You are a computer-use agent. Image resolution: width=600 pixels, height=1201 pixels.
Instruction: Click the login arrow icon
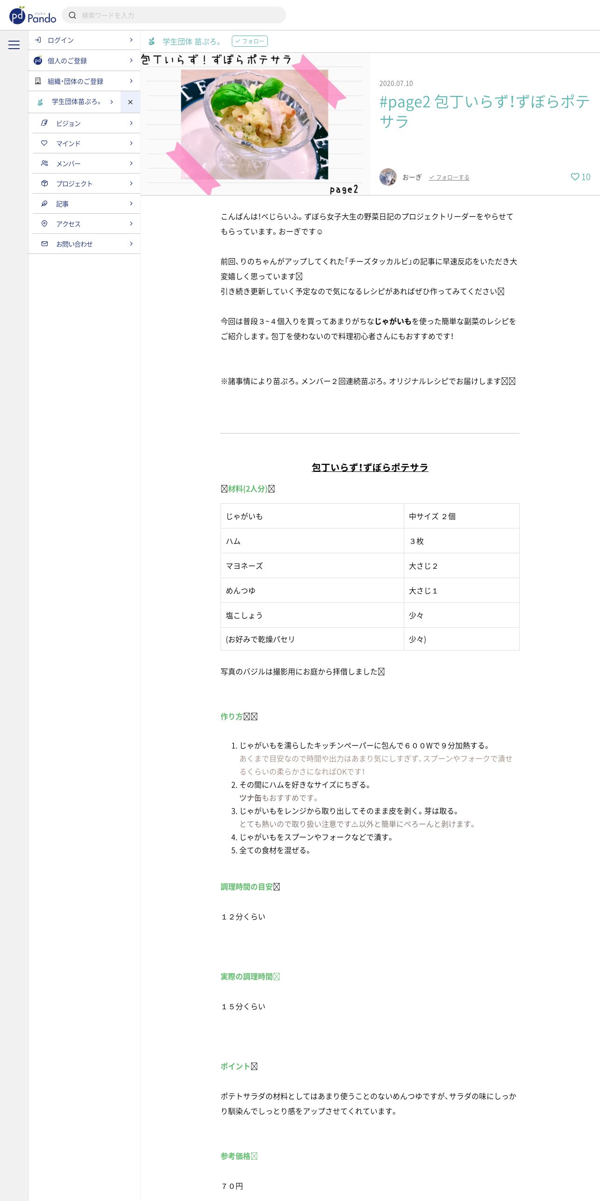[x=38, y=40]
